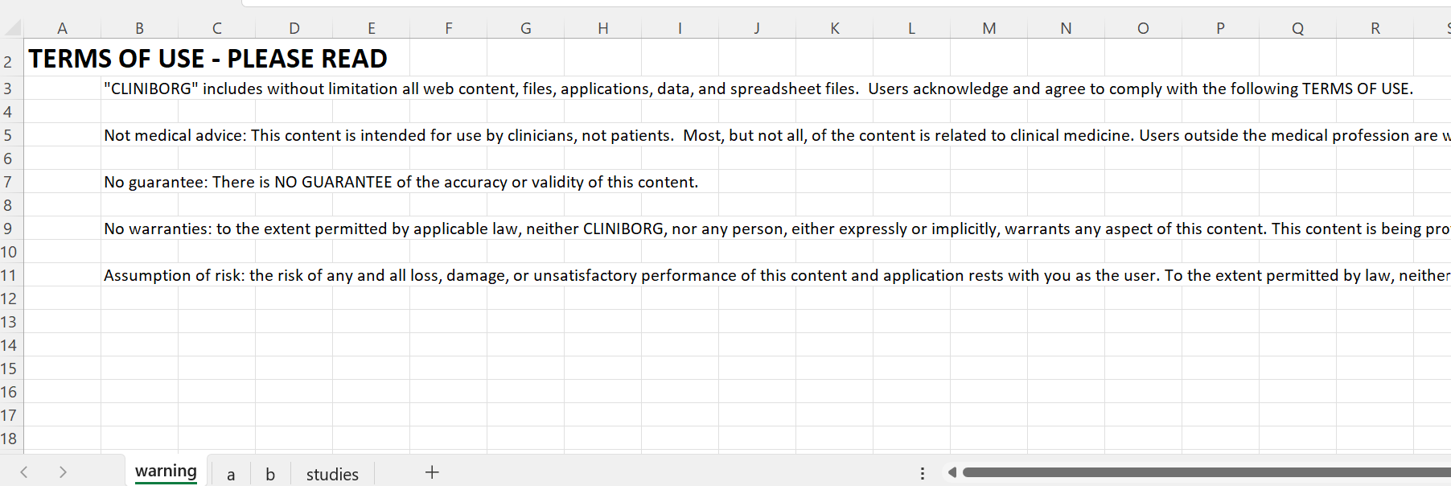Image resolution: width=1451 pixels, height=486 pixels.
Task: Click the 'No warranties' paragraph
Action: (777, 229)
